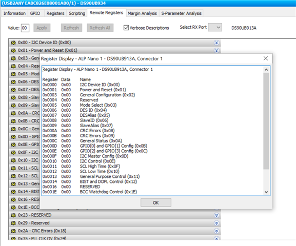Click the 0x29 Reserved row chip icon

coord(13,223)
